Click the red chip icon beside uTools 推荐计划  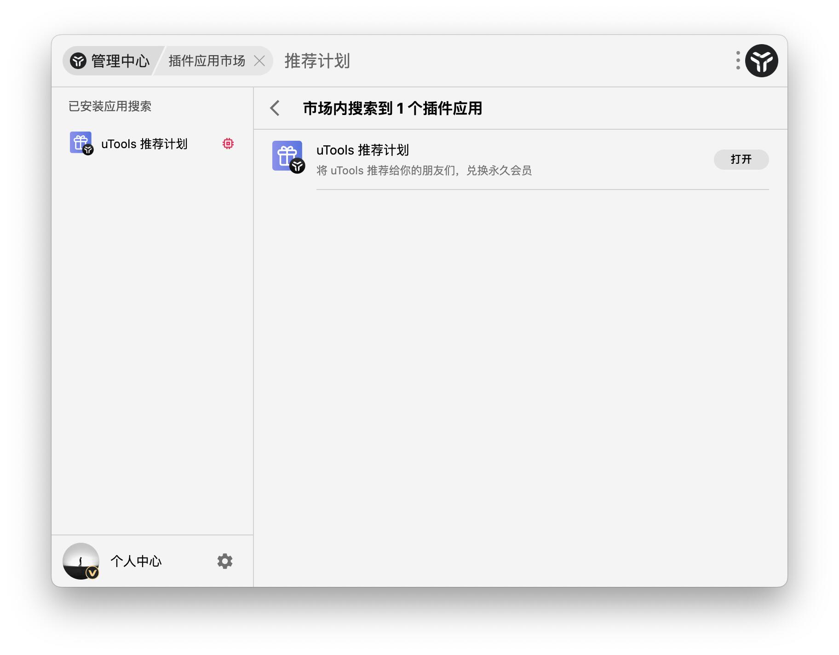(x=228, y=144)
